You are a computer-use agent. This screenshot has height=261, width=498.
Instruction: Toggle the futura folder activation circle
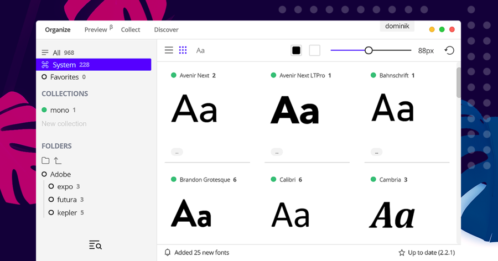point(51,200)
